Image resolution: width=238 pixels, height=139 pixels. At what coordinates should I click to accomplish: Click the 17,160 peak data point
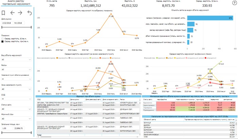coord(111,14)
